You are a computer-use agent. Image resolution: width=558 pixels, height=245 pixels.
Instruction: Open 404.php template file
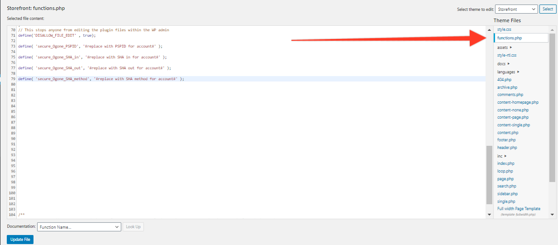[x=504, y=80]
